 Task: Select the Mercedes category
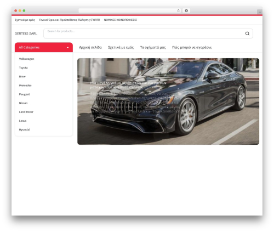point(25,86)
